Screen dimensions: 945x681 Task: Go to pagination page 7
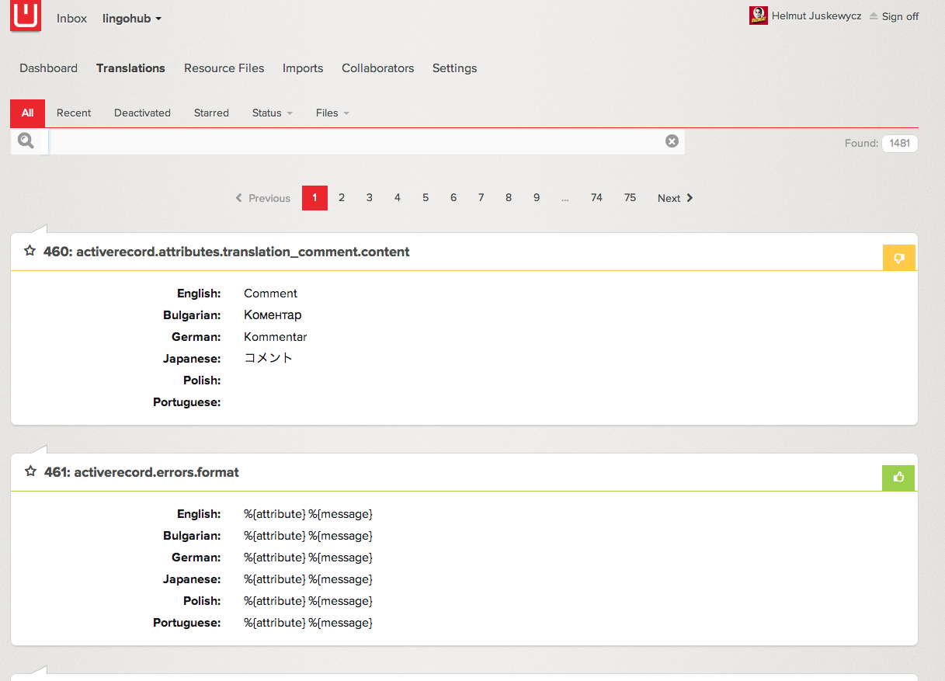pyautogui.click(x=481, y=198)
